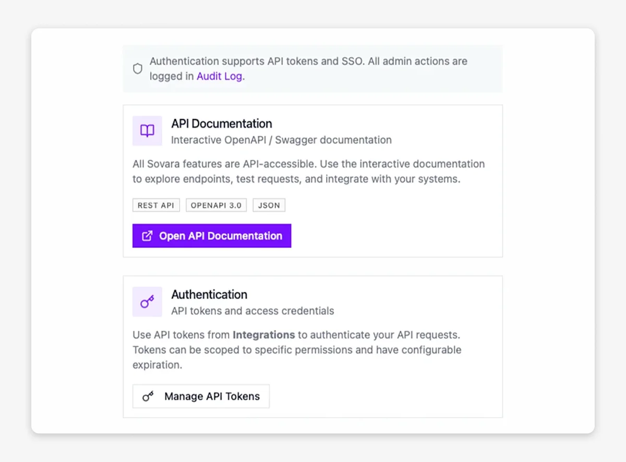626x462 pixels.
Task: Click the bold Integrations text
Action: 263,335
